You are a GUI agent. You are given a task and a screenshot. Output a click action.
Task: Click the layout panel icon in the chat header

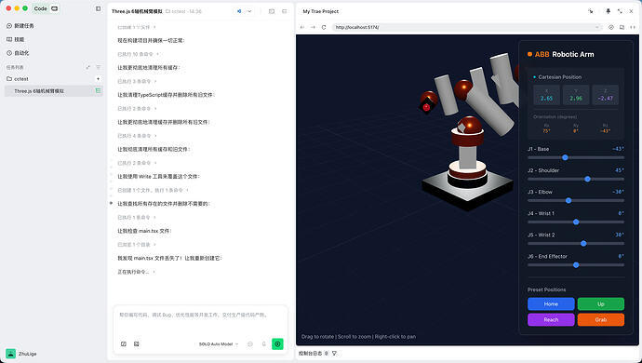pyautogui.click(x=272, y=11)
